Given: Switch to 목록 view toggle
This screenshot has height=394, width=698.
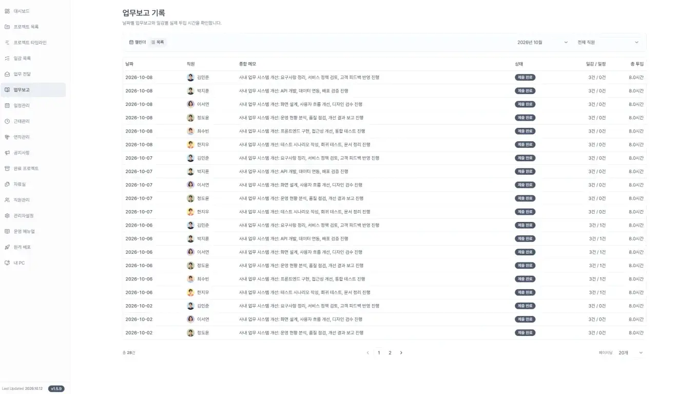Looking at the screenshot, I should coord(158,42).
